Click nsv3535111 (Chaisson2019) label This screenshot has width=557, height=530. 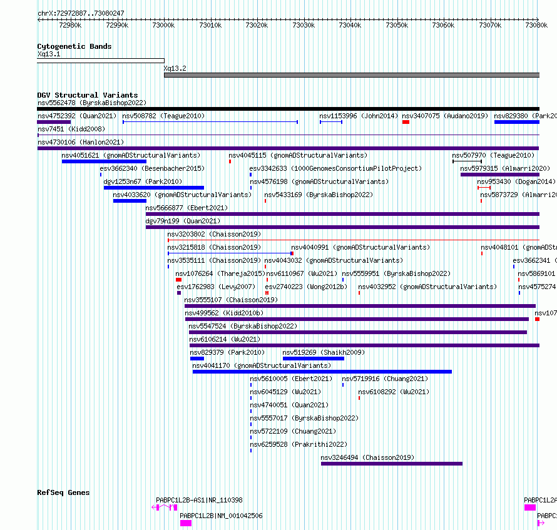(x=214, y=261)
